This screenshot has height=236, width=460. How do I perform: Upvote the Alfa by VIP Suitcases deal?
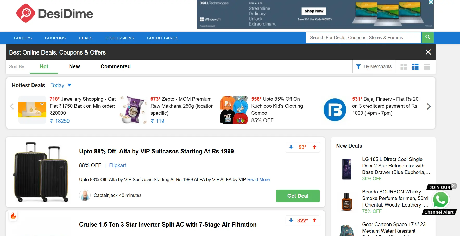click(314, 147)
